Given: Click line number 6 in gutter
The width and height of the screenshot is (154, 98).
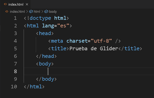Looking at the screenshot, I should point(16,56).
